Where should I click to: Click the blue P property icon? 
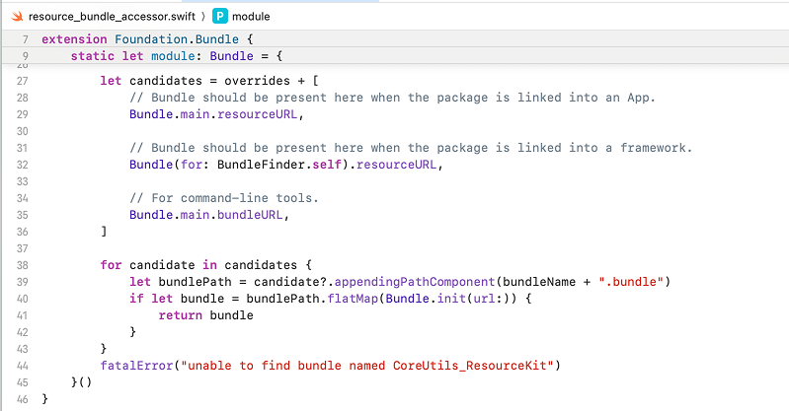tap(220, 16)
